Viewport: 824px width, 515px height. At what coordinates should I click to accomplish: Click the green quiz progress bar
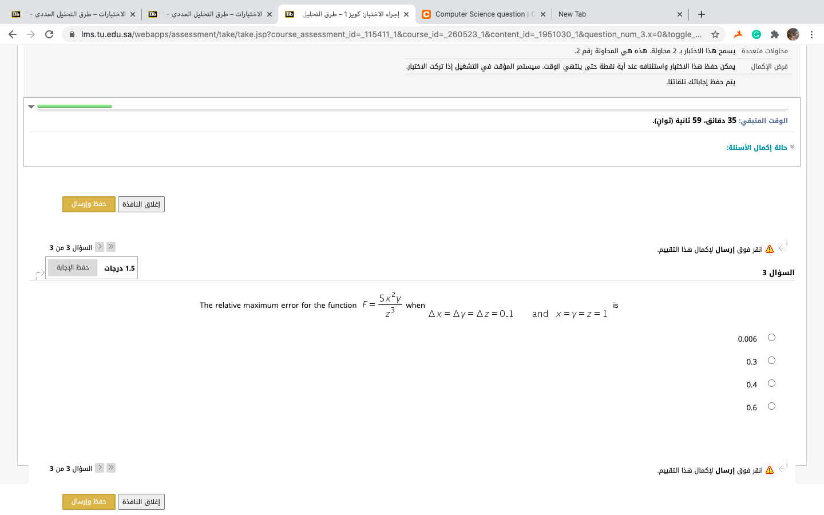(x=74, y=106)
